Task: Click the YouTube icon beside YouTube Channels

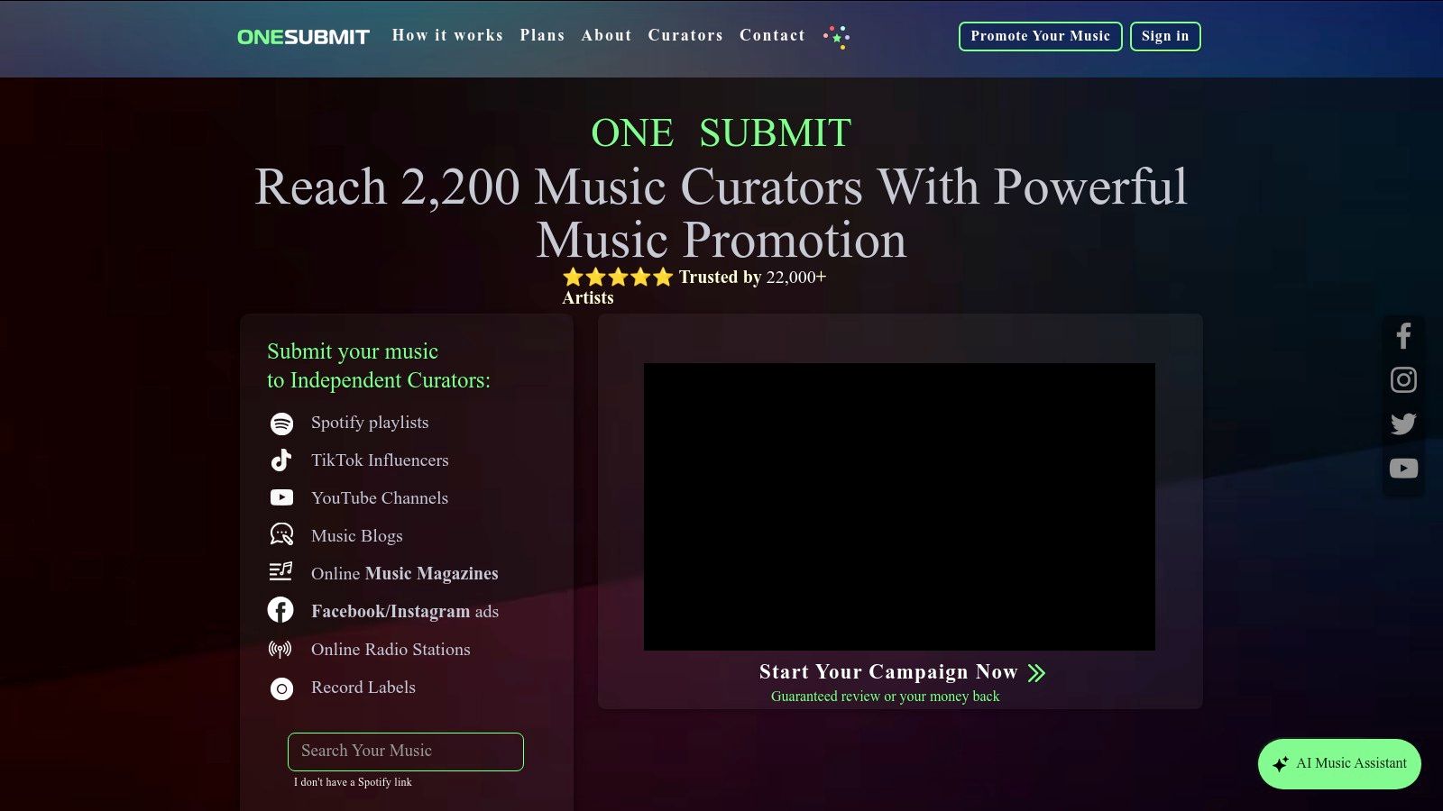Action: point(281,497)
